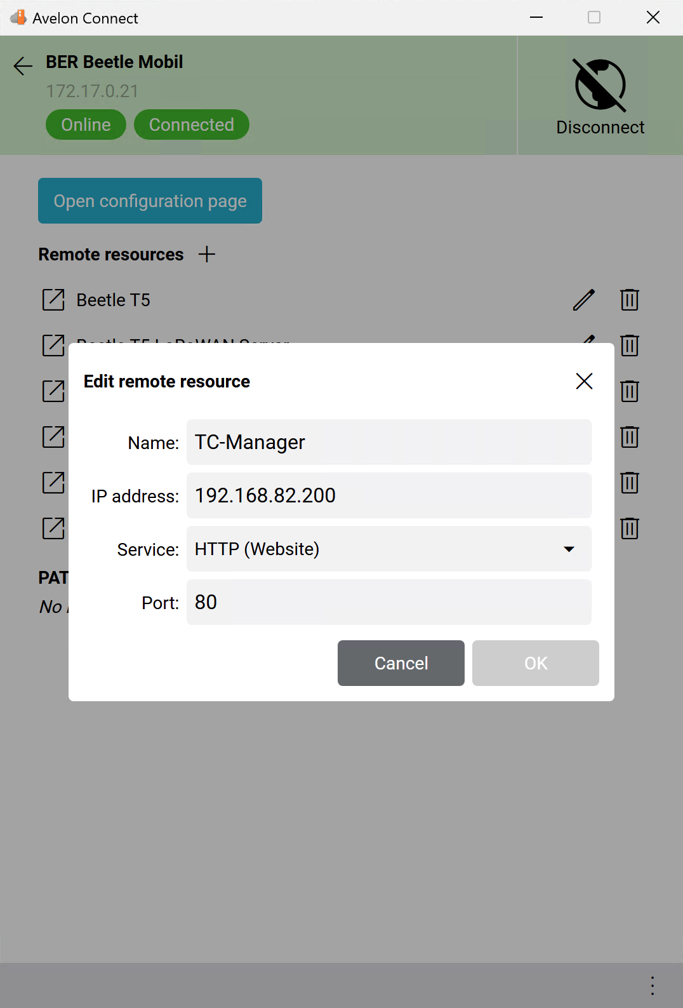Edit Beetle T5 with the pencil icon
Viewport: 683px width, 1008px height.
point(584,300)
